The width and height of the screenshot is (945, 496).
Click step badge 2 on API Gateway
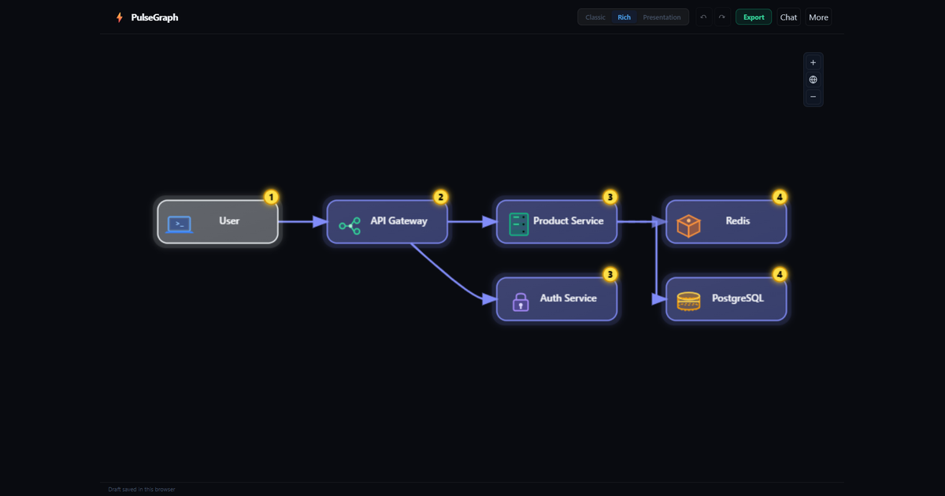pyautogui.click(x=440, y=197)
